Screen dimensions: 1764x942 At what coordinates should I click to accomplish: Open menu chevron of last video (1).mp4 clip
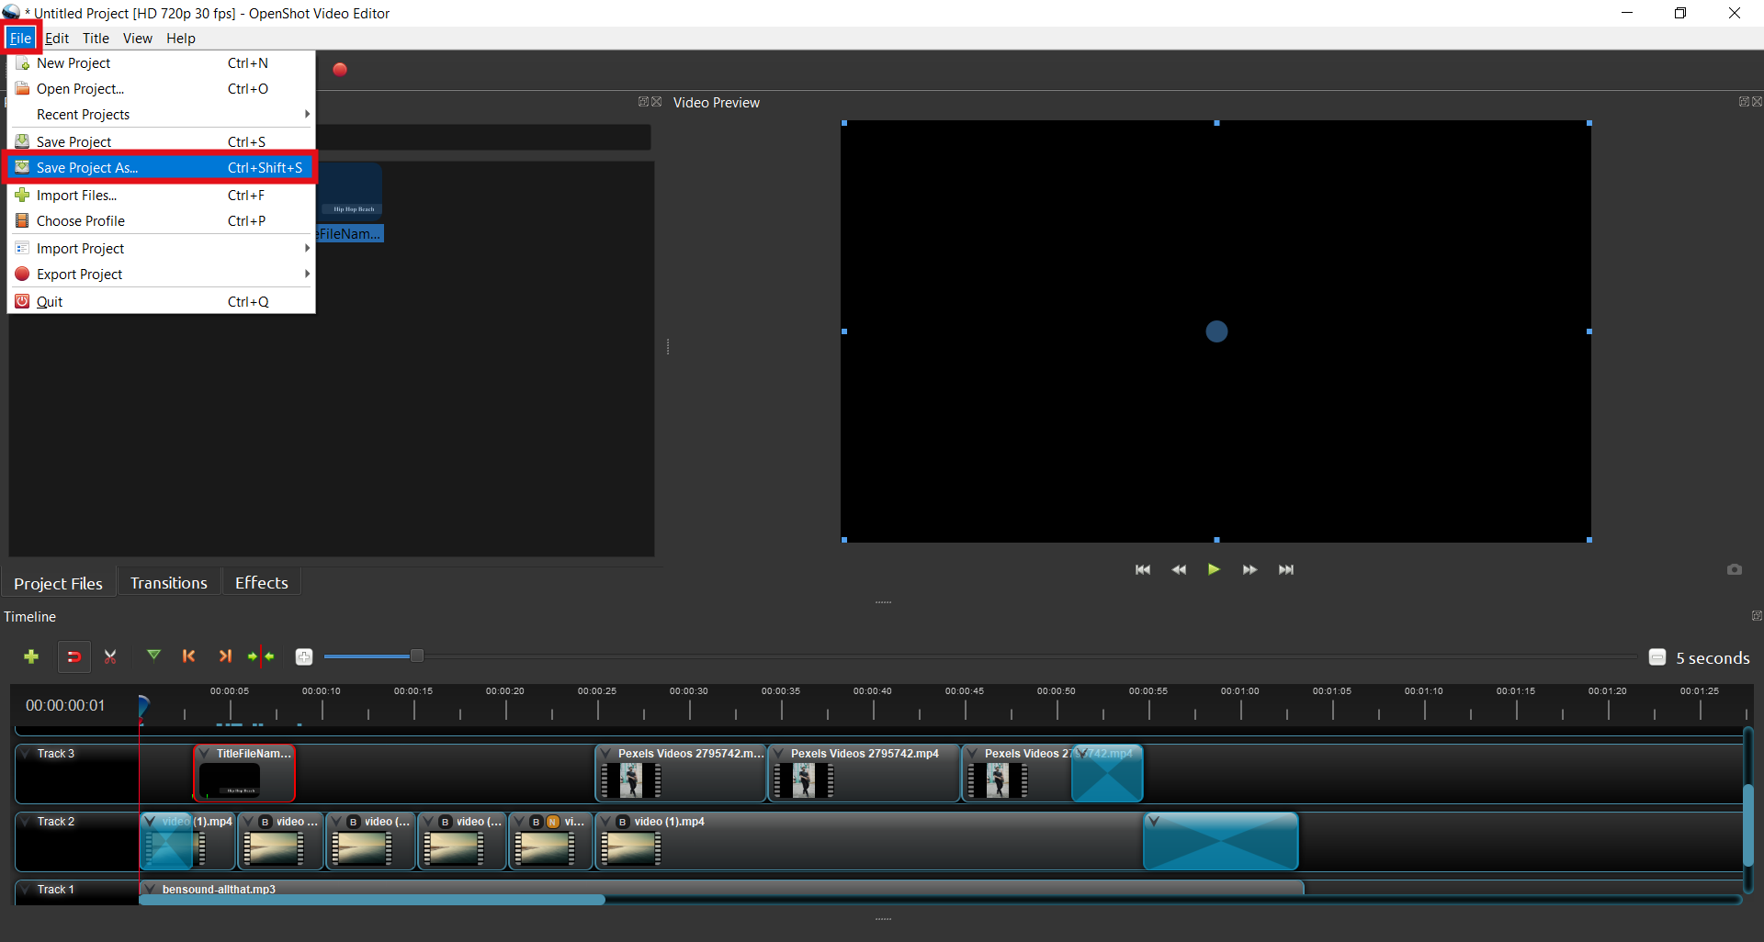(x=605, y=822)
